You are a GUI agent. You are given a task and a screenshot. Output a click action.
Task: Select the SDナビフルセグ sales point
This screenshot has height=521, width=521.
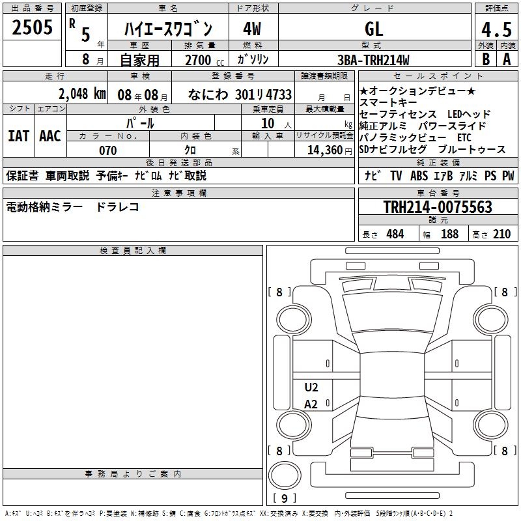pos(393,150)
